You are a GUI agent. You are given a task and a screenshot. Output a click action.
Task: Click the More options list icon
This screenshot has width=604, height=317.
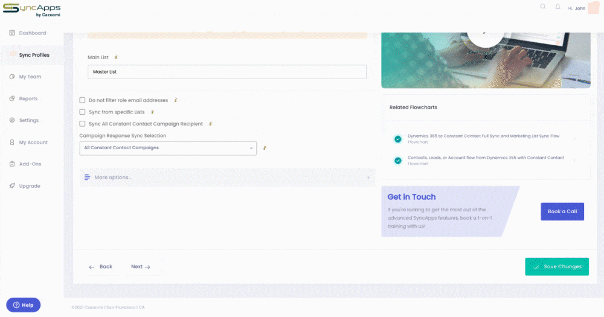pos(87,177)
